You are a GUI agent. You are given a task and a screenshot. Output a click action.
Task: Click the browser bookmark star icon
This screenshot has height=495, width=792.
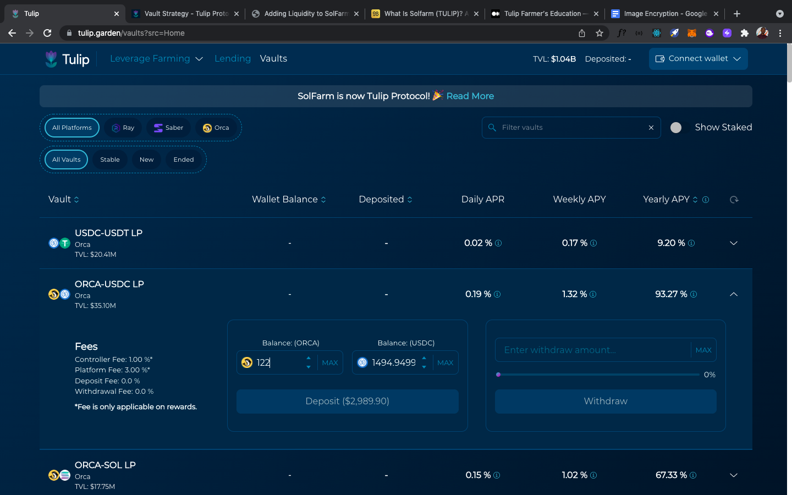(599, 33)
